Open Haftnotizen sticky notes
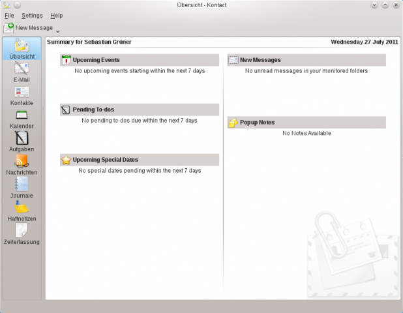The image size is (403, 313). click(x=22, y=211)
